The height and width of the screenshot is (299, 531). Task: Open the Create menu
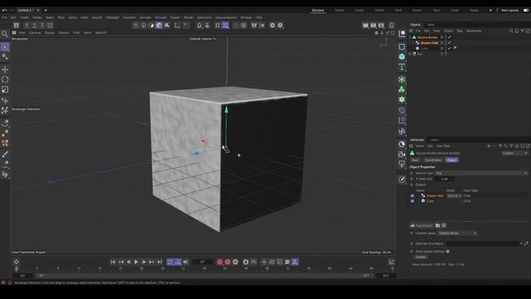coord(24,17)
